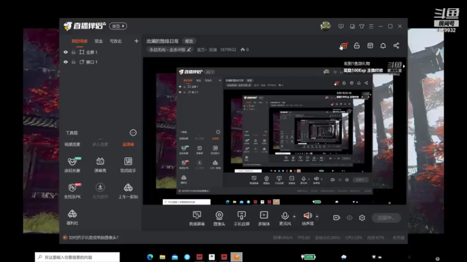Click the 连接中 start streaming button

tap(386, 218)
